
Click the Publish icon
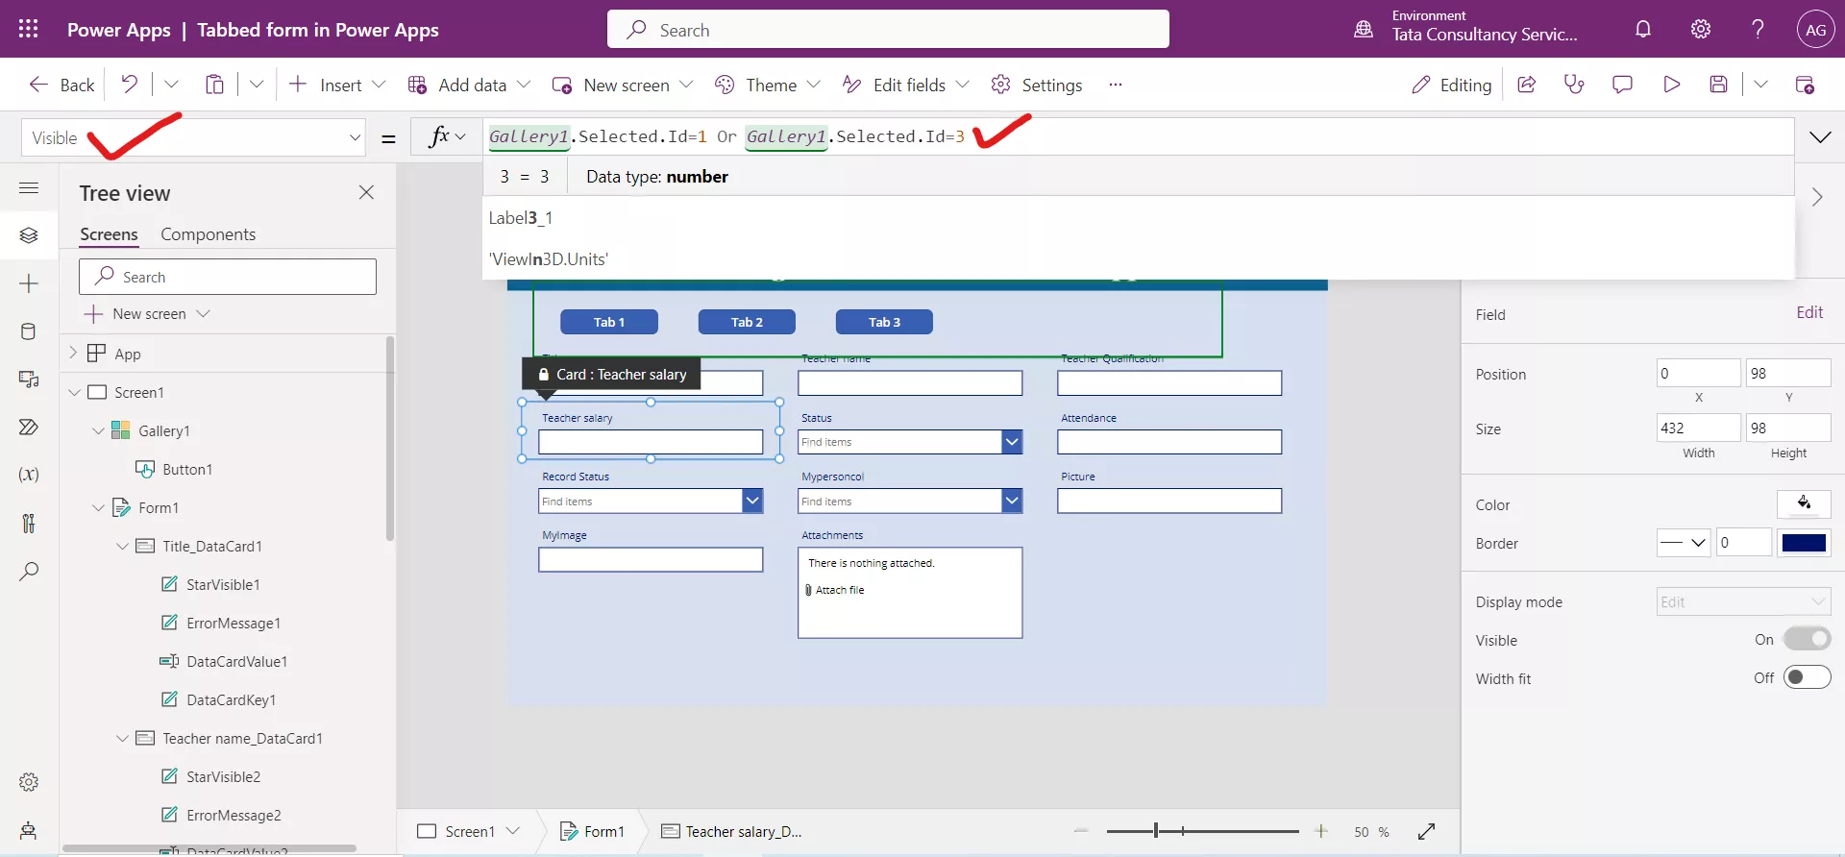tap(1805, 85)
